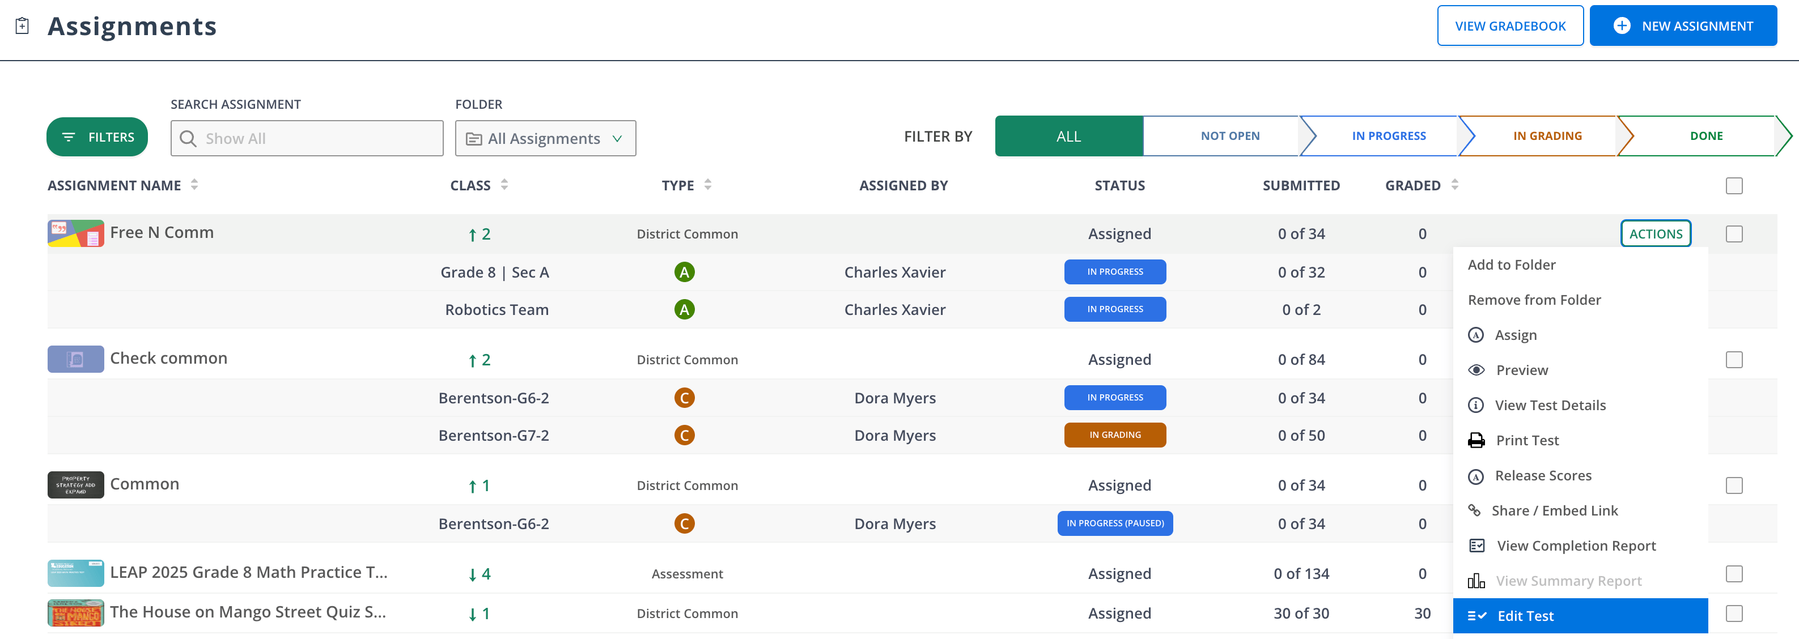Check the box for Free N Comm row
Image resolution: width=1799 pixels, height=639 pixels.
click(1733, 234)
